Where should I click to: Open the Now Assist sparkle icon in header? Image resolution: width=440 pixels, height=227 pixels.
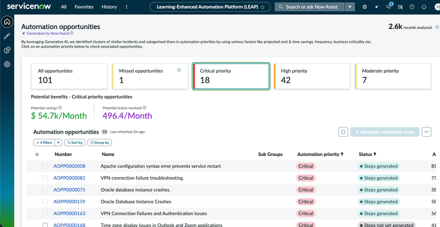click(x=377, y=7)
